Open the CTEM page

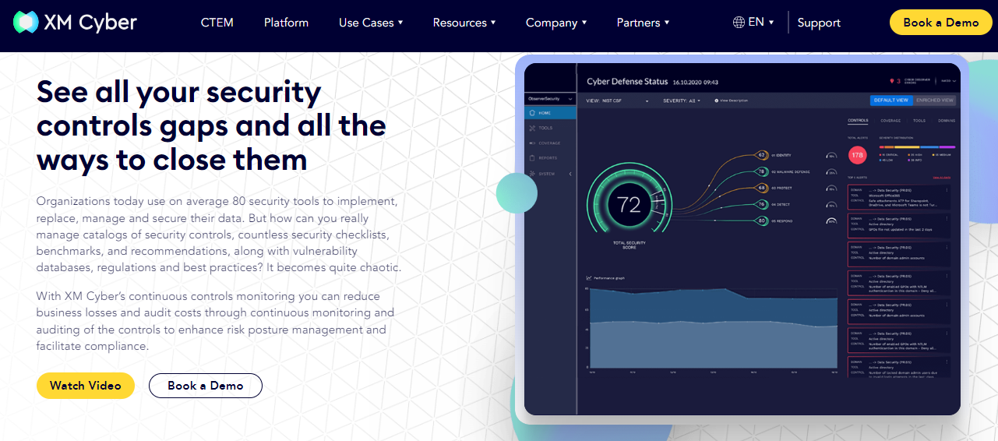click(x=217, y=23)
